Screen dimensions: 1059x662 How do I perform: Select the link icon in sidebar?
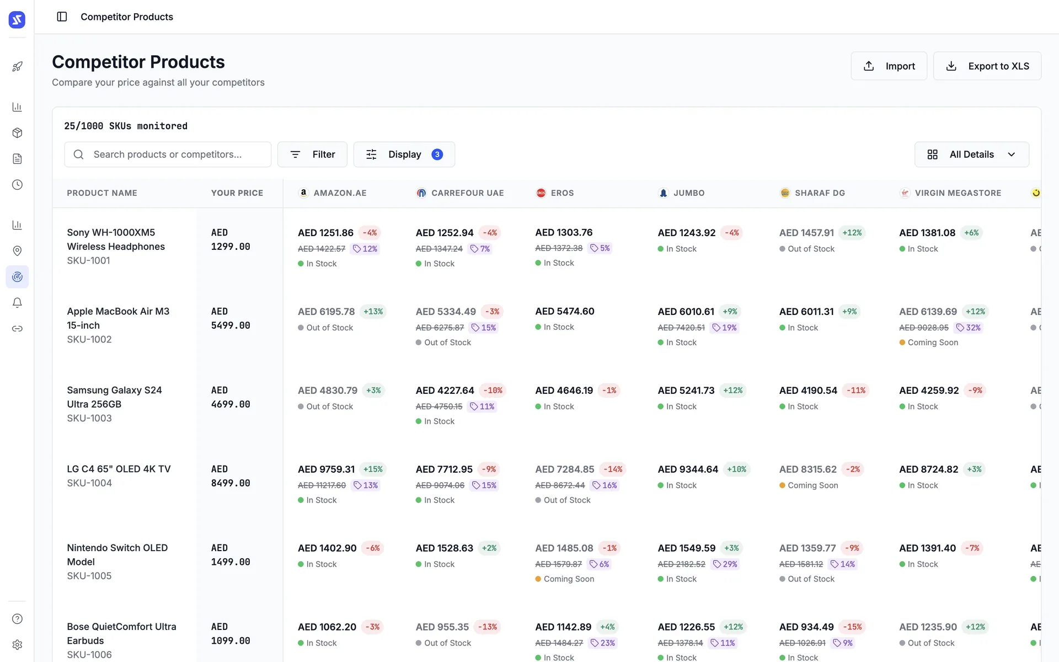(x=17, y=328)
